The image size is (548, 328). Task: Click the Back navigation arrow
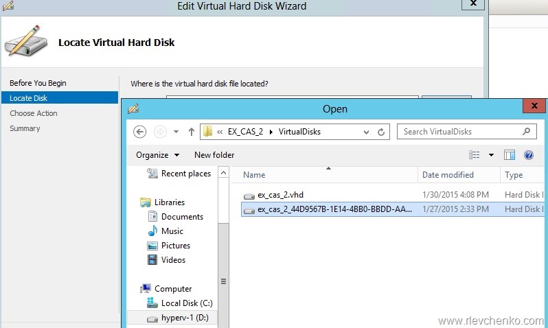[139, 132]
